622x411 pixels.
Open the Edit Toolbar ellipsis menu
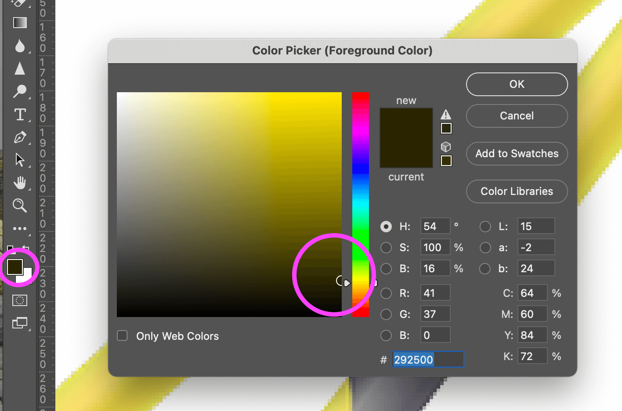click(20, 228)
